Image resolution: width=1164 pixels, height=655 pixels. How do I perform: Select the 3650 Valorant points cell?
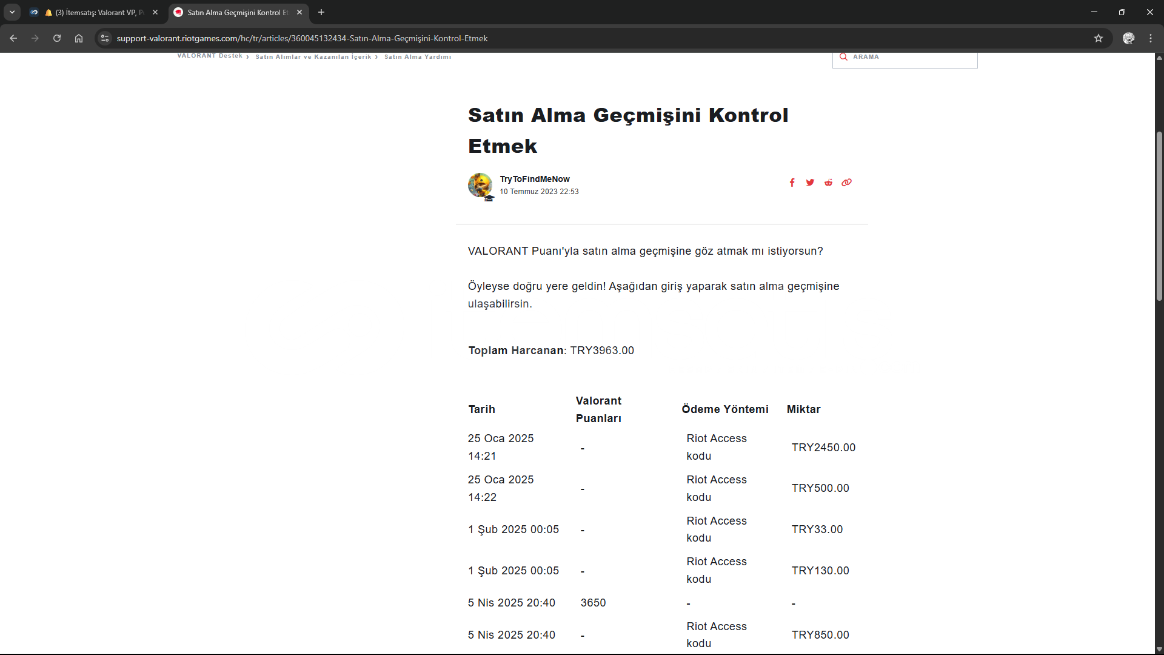593,603
